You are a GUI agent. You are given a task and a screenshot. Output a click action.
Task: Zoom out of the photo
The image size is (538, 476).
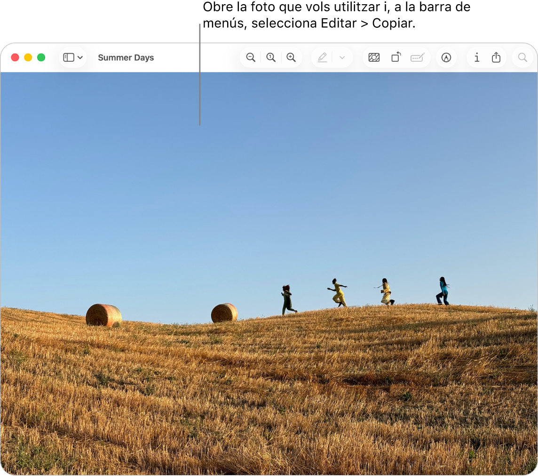coord(250,57)
